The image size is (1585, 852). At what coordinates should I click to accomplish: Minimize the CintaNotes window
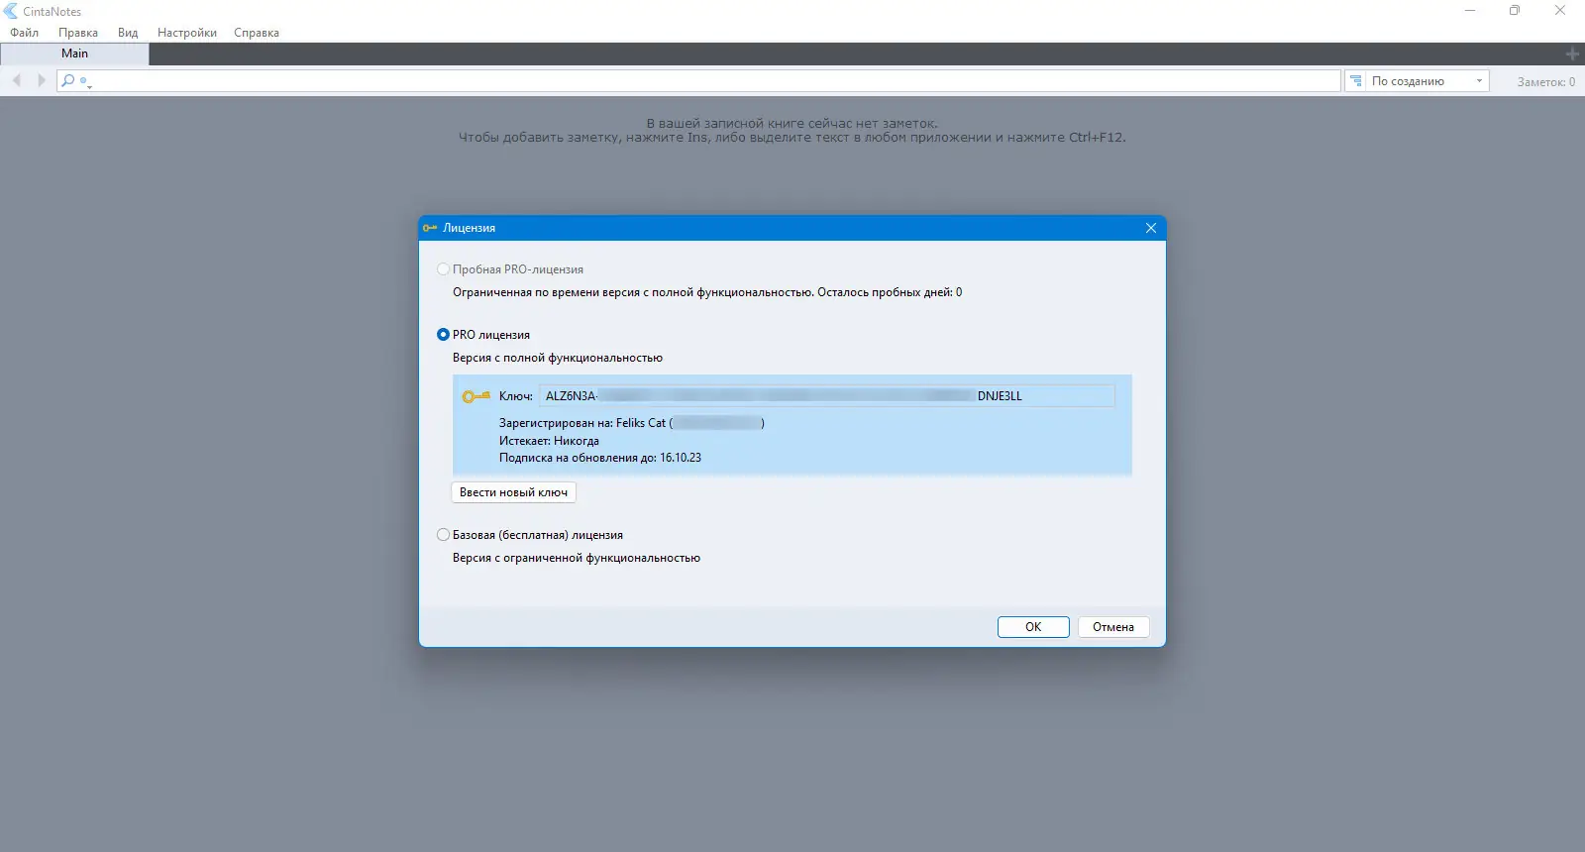1470,11
